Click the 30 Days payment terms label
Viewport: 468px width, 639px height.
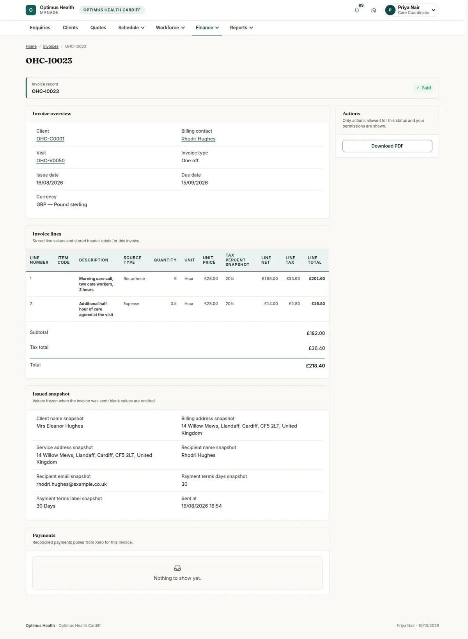(x=46, y=506)
